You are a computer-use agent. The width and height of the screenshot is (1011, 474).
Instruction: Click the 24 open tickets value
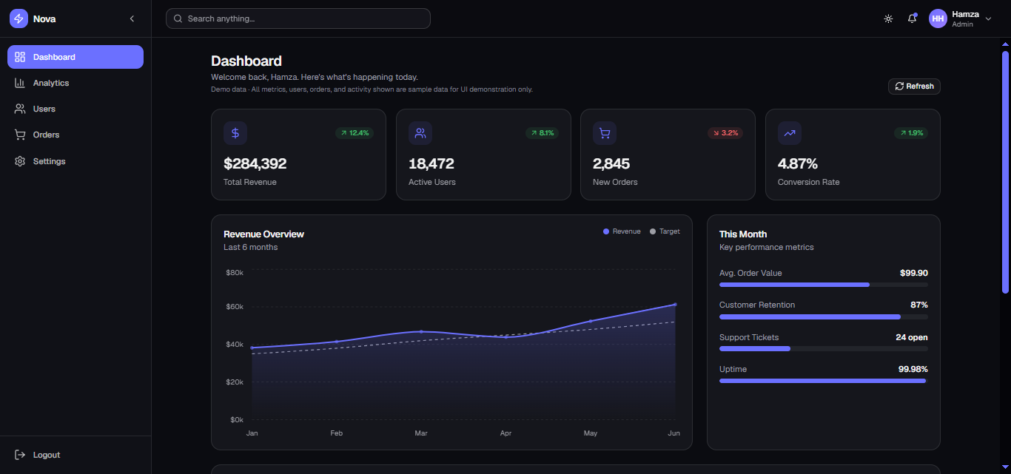point(912,337)
